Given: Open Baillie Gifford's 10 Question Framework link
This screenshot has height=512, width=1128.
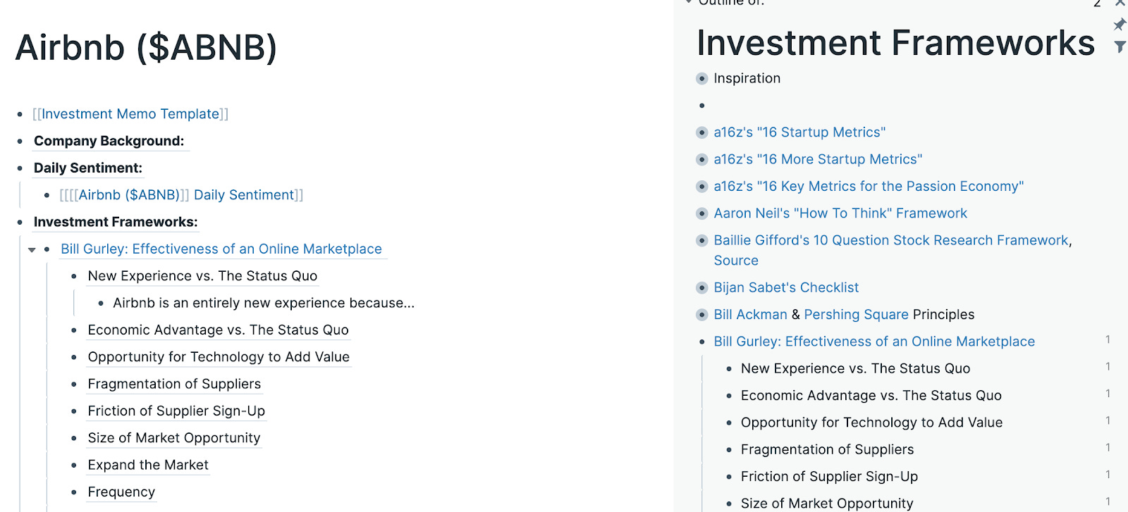Looking at the screenshot, I should click(x=891, y=240).
